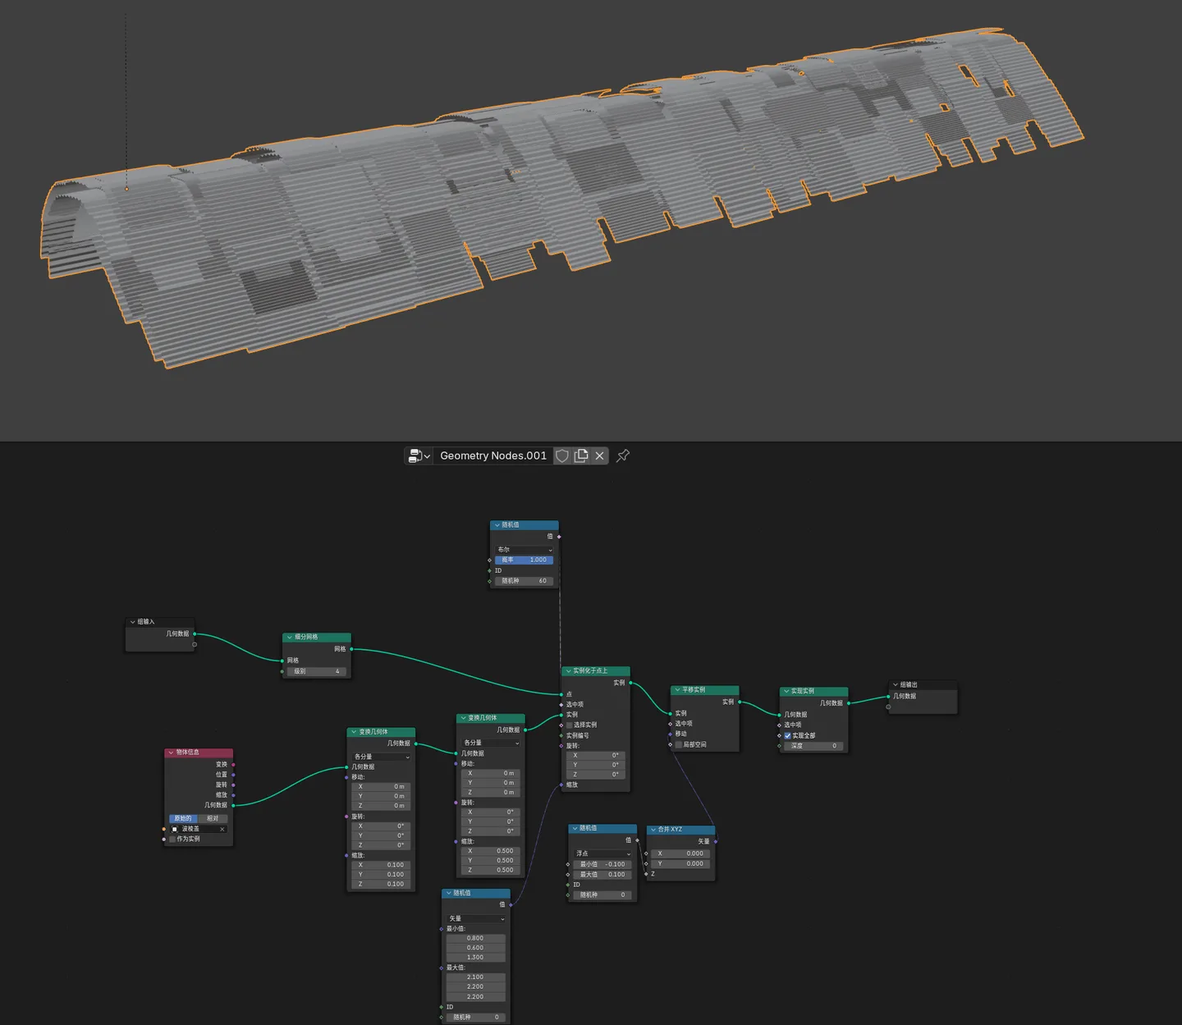Screen dimensions: 1182x1025
Task: Adjust the 概率 slider set to 1.000
Action: 525,560
